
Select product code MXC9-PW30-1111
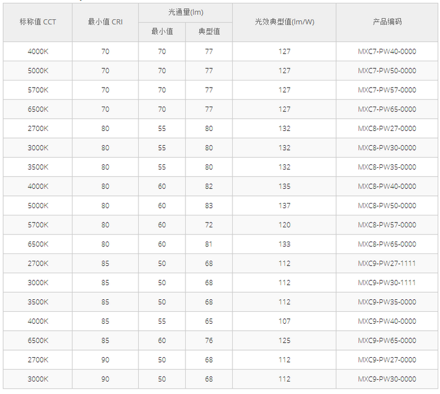click(x=386, y=283)
